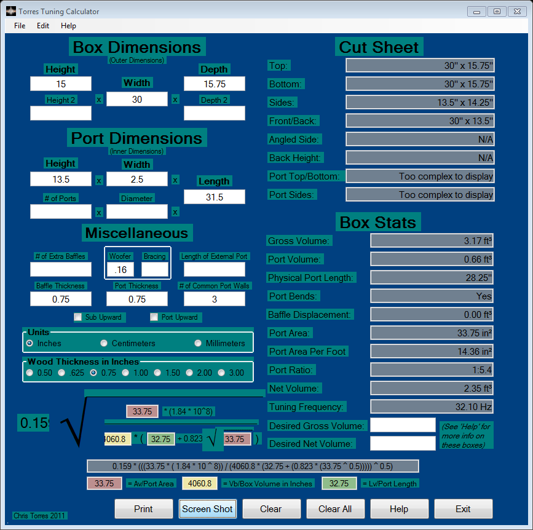Open the File menu
The image size is (533, 530).
click(x=20, y=26)
